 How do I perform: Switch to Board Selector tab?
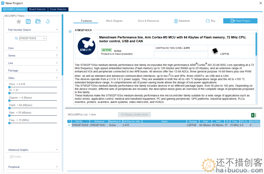tap(38, 10)
